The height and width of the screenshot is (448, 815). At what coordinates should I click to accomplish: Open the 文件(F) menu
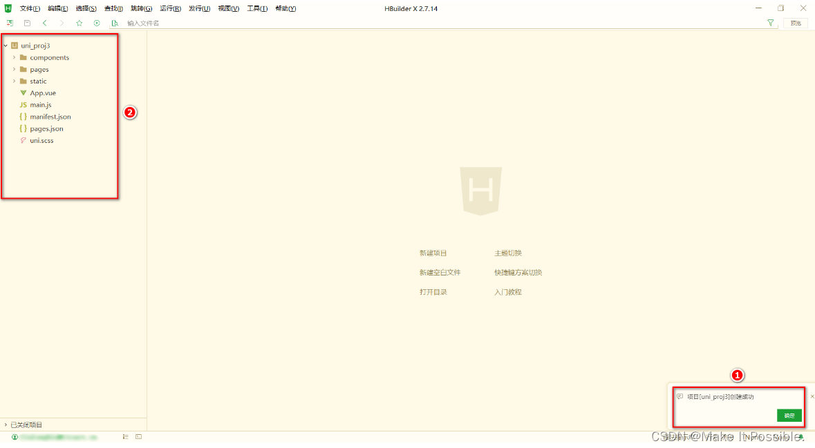(30, 9)
